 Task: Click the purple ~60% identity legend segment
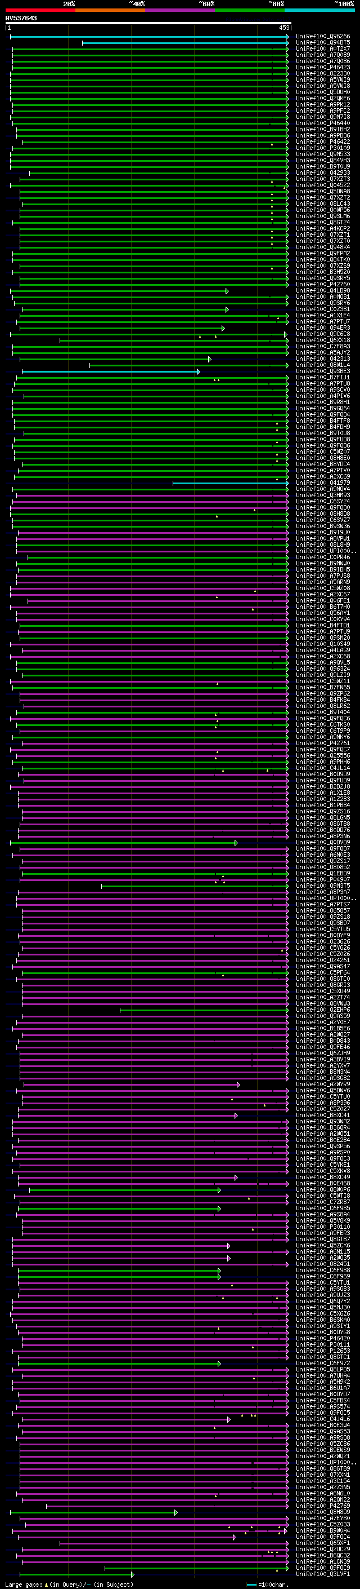tap(181, 10)
